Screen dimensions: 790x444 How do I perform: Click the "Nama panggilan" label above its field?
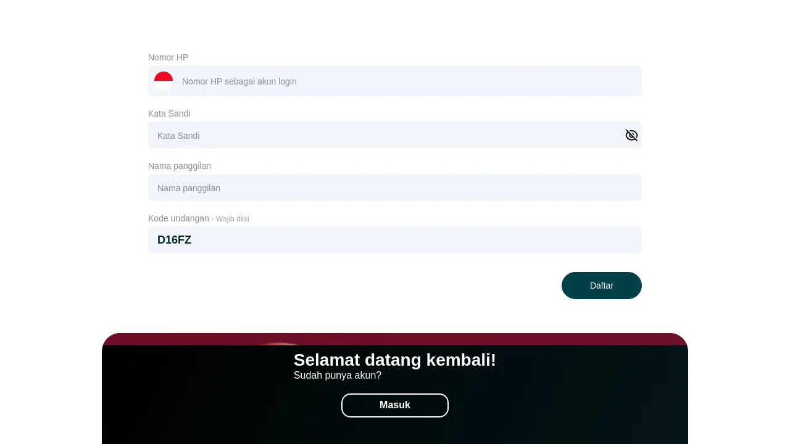180,166
